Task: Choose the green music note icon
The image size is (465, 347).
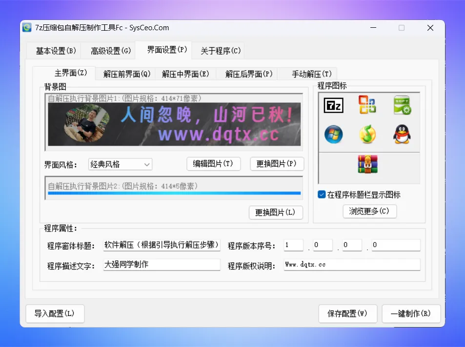Action: coord(367,134)
